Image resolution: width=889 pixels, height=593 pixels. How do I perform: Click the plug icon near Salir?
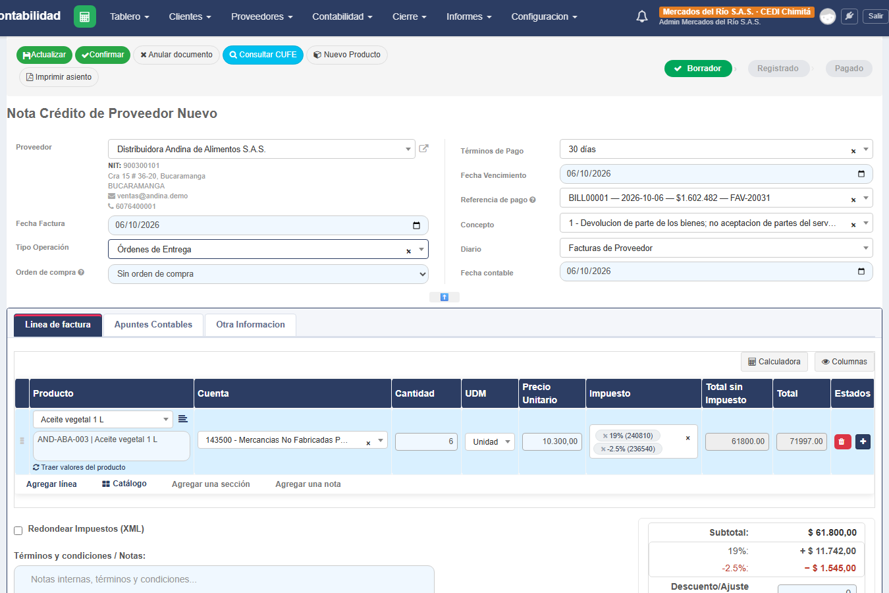(x=850, y=16)
